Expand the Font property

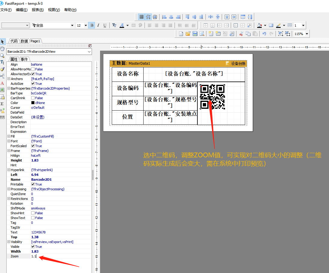point(9,141)
